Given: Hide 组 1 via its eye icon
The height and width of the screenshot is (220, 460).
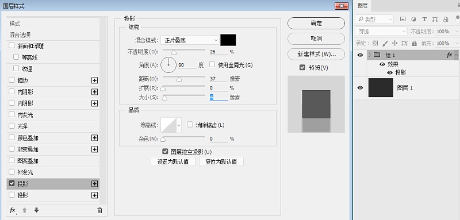Looking at the screenshot, I should tap(361, 55).
